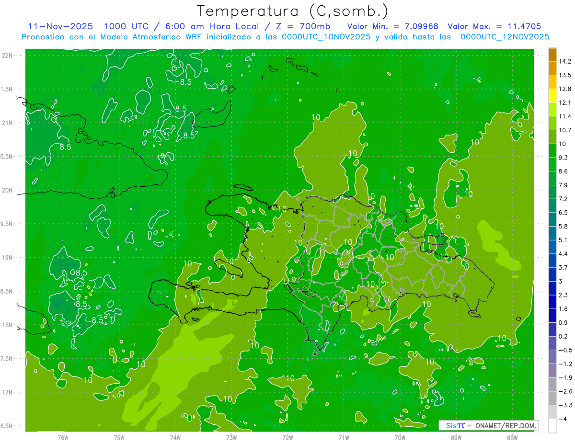Image resolution: width=575 pixels, height=444 pixels.
Task: Click the date '11-Nov-2025' in the header
Action: point(60,26)
